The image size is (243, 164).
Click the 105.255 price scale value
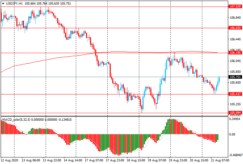(x=235, y=104)
